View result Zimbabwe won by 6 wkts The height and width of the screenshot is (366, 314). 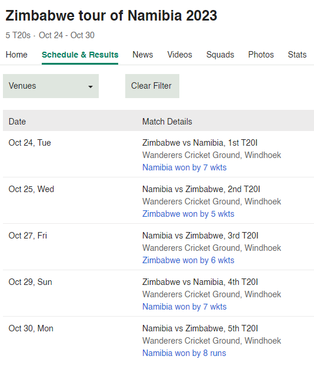pyautogui.click(x=188, y=260)
